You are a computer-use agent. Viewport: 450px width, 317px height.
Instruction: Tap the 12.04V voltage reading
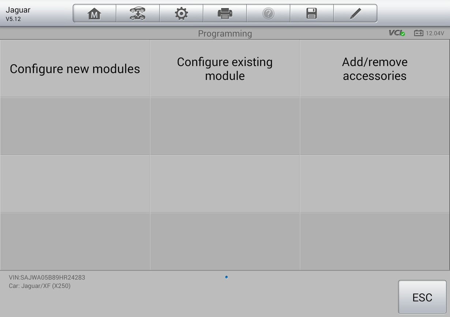coord(435,33)
